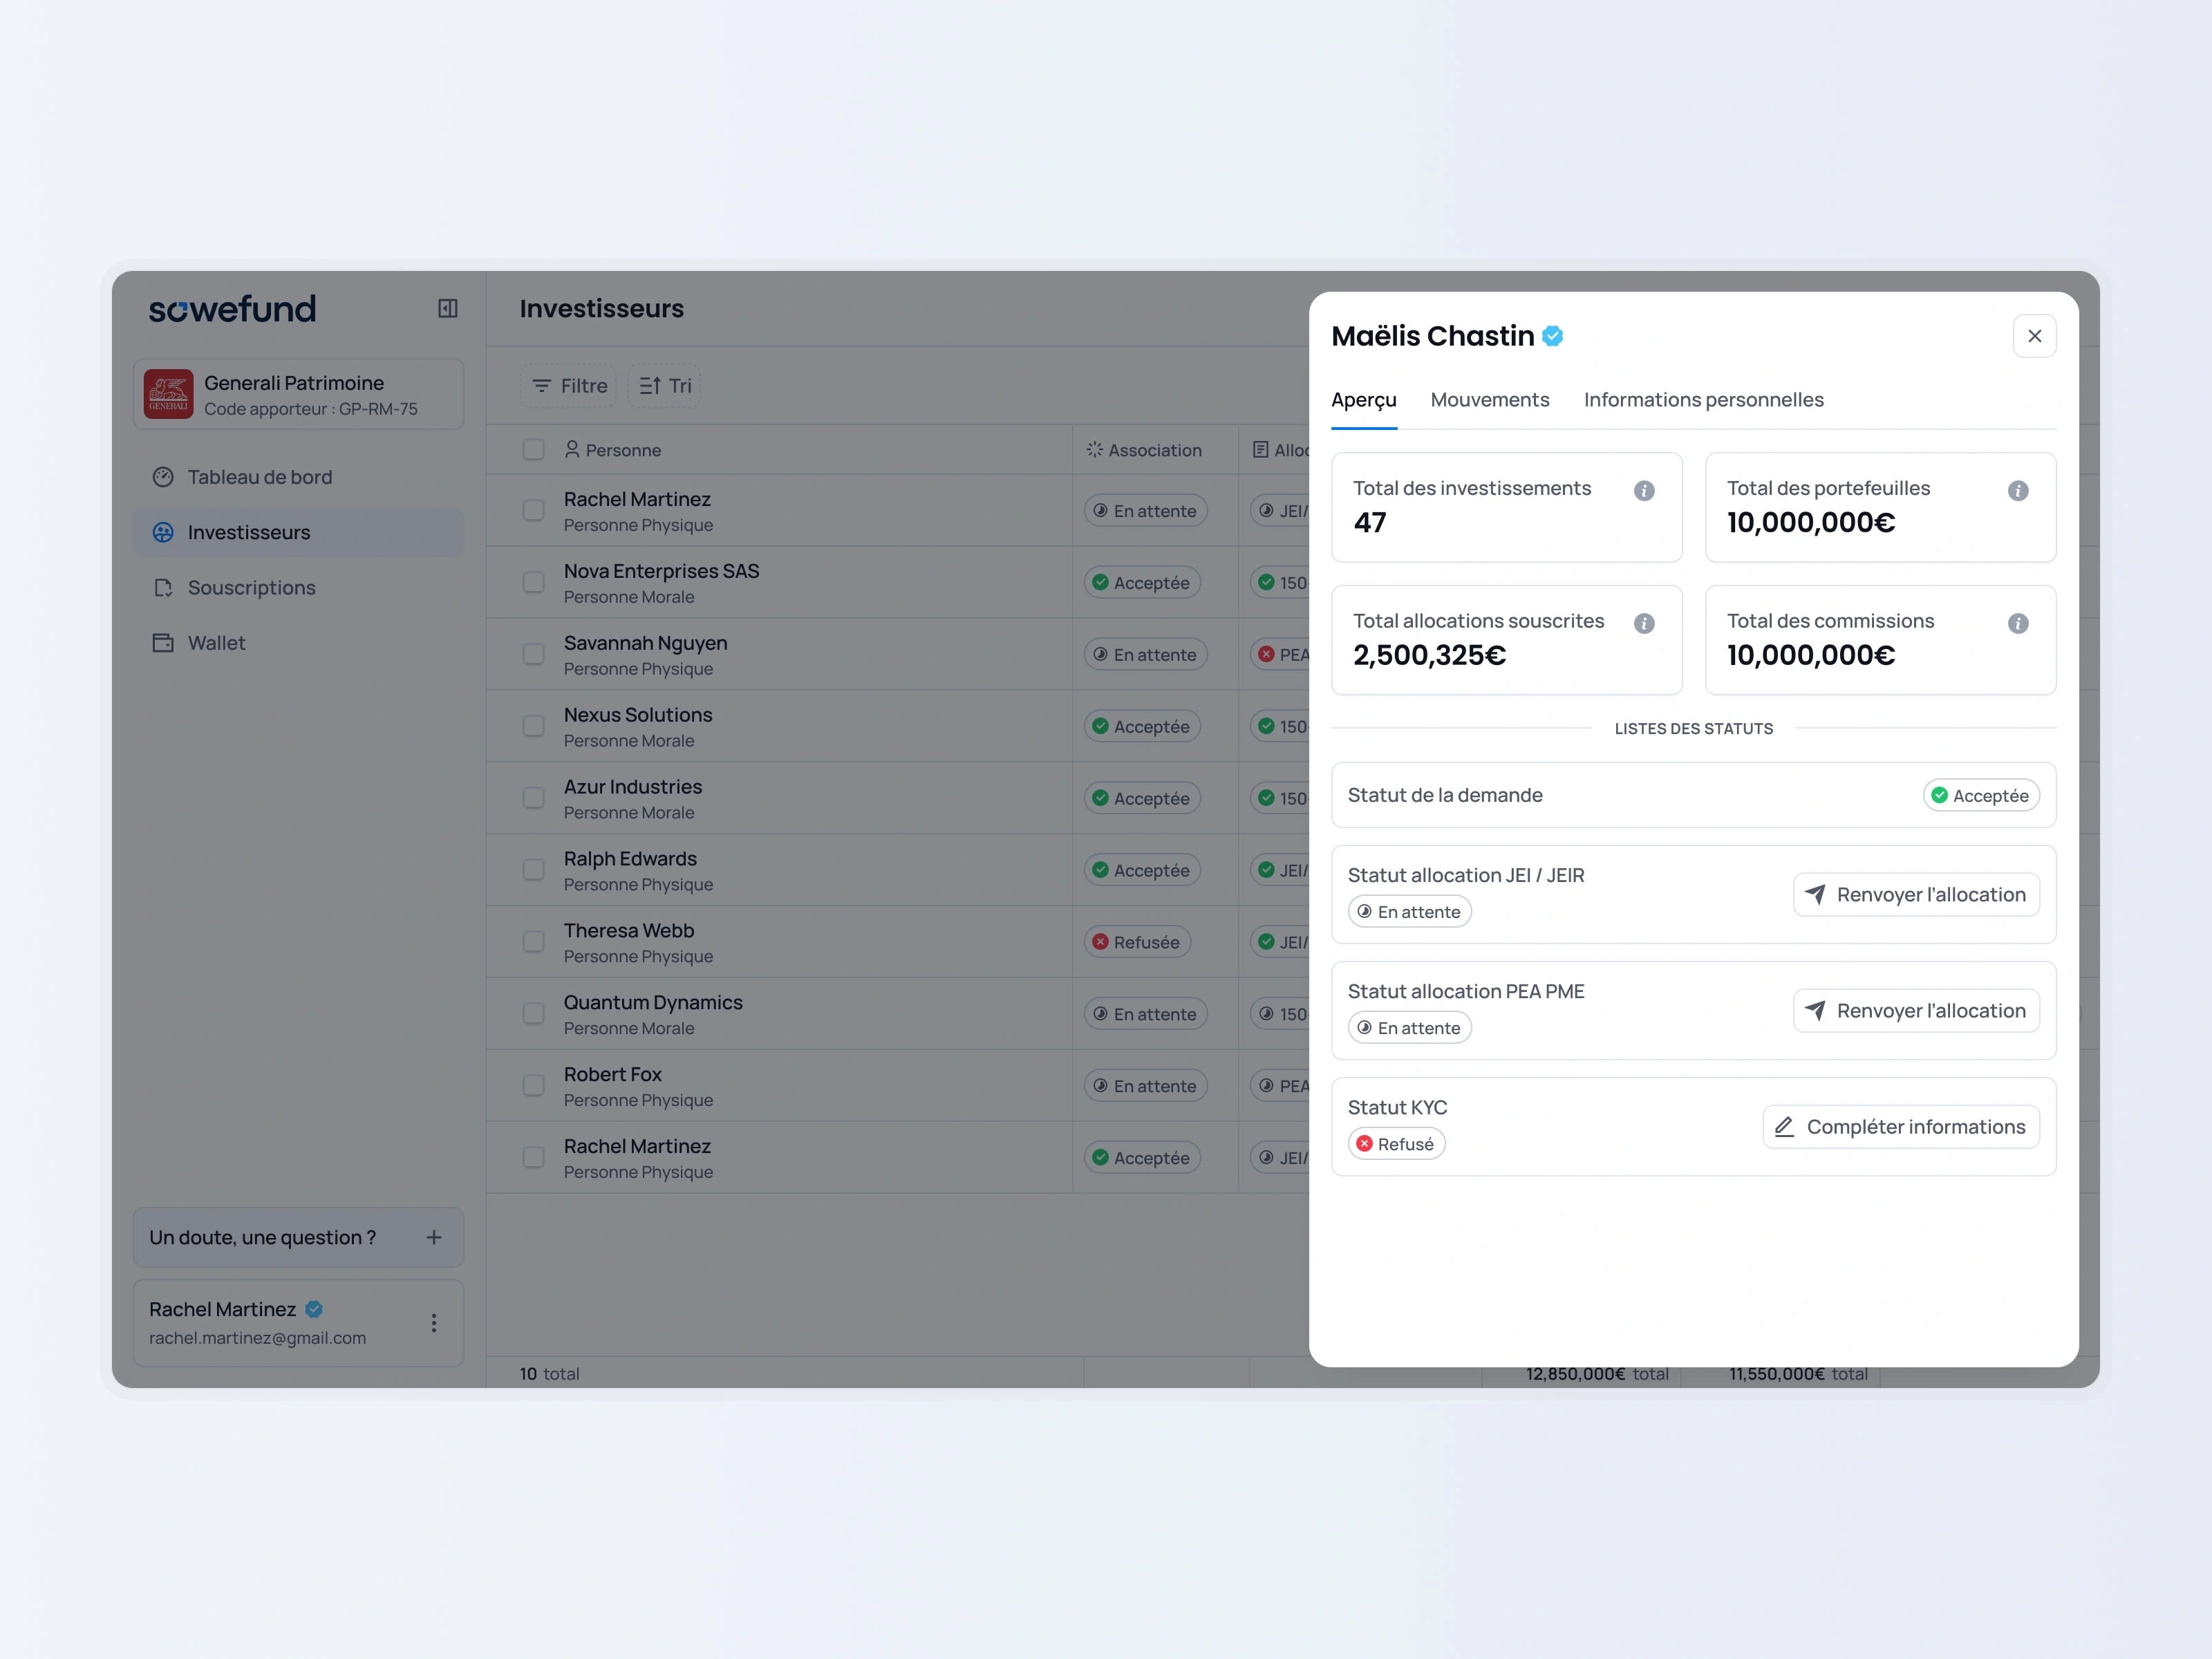Close the Maëlis Chastin panel
This screenshot has width=2212, height=1659.
[2034, 337]
